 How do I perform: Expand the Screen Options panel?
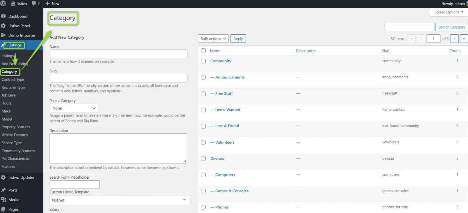click(x=449, y=12)
